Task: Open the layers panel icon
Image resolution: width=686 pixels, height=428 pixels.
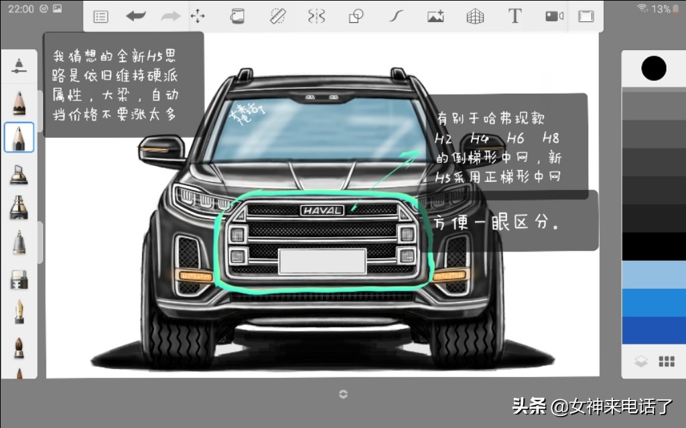Action: tap(641, 362)
